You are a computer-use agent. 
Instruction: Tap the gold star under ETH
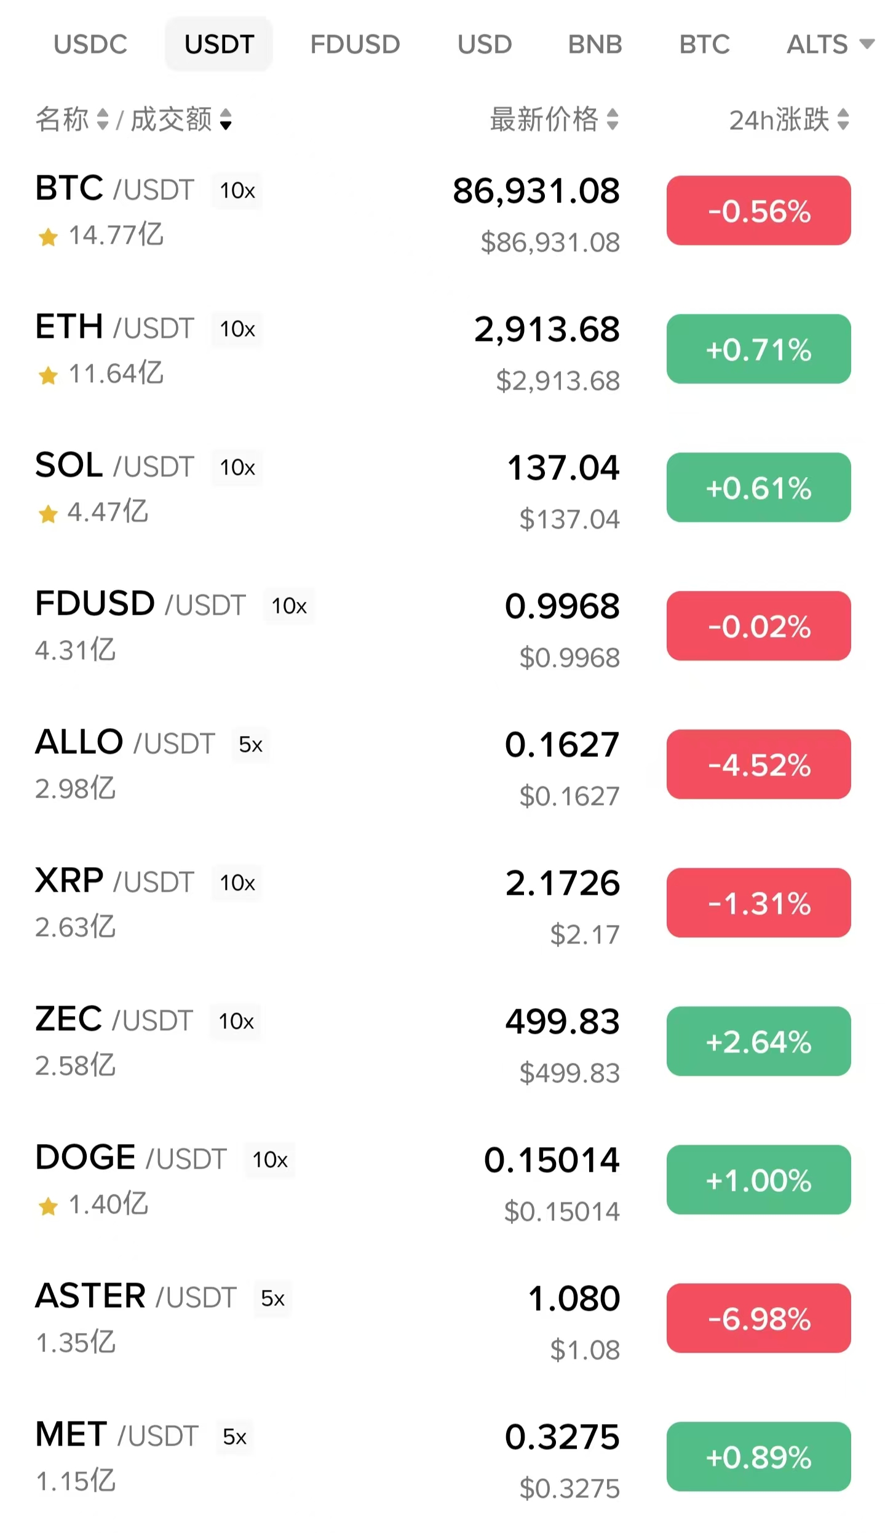(x=47, y=375)
